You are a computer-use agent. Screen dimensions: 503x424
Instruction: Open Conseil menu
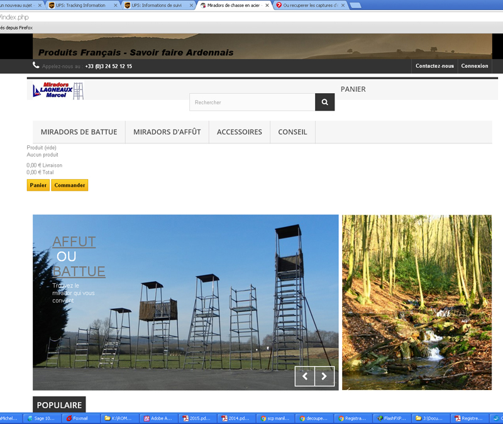[292, 132]
